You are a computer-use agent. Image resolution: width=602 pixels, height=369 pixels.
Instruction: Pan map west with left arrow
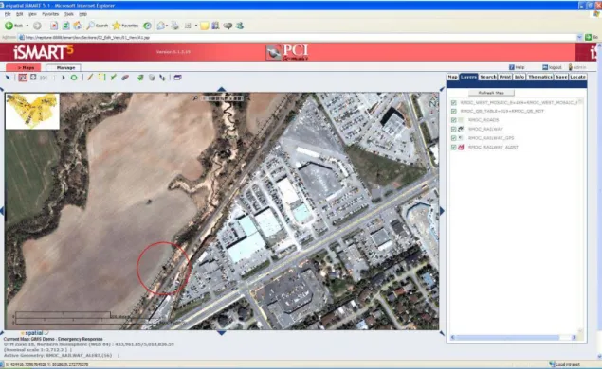click(2, 210)
